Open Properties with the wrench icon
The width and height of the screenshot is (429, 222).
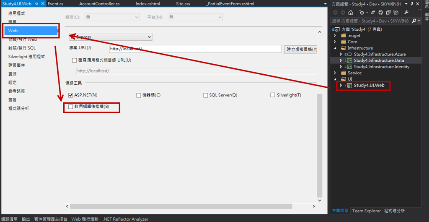406,13
